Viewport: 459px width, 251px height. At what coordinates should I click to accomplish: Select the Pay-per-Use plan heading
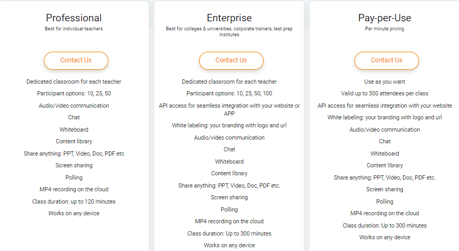[x=385, y=18]
